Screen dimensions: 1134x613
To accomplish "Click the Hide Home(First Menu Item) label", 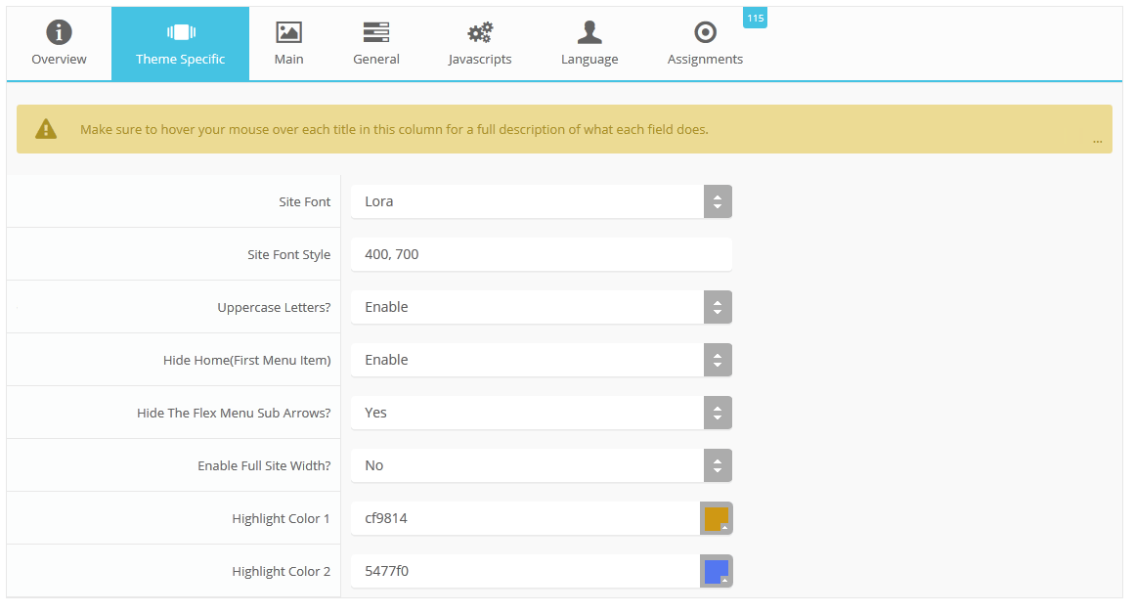I will pyautogui.click(x=246, y=360).
